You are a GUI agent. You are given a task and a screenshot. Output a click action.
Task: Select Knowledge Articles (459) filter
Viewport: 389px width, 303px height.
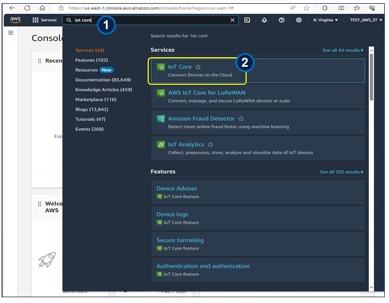tap(104, 90)
